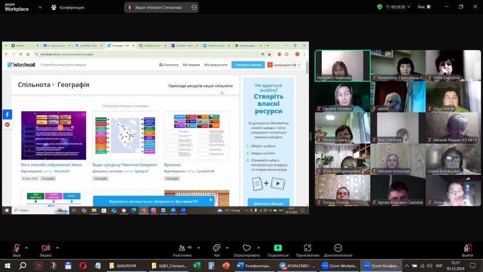Viewport: 483px width, 272px height.
Task: Click the shared browser address bar
Action: coord(148,54)
